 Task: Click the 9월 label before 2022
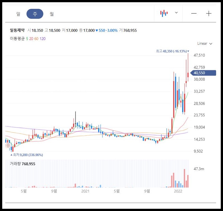point(147,191)
